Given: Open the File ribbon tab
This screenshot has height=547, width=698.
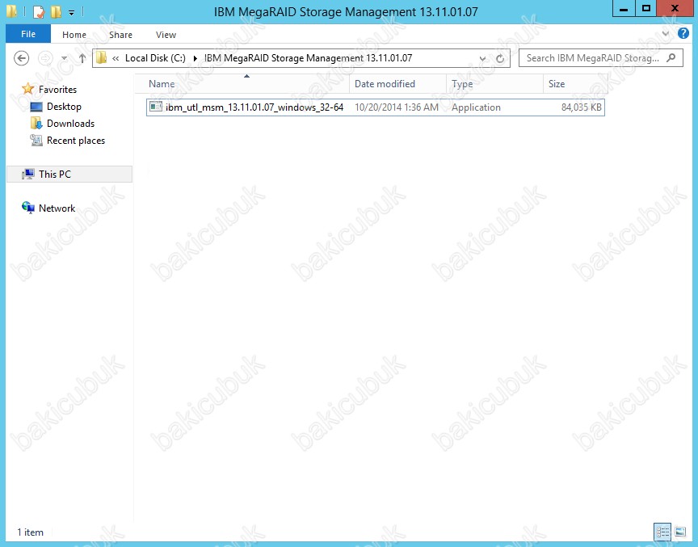Looking at the screenshot, I should pos(28,34).
